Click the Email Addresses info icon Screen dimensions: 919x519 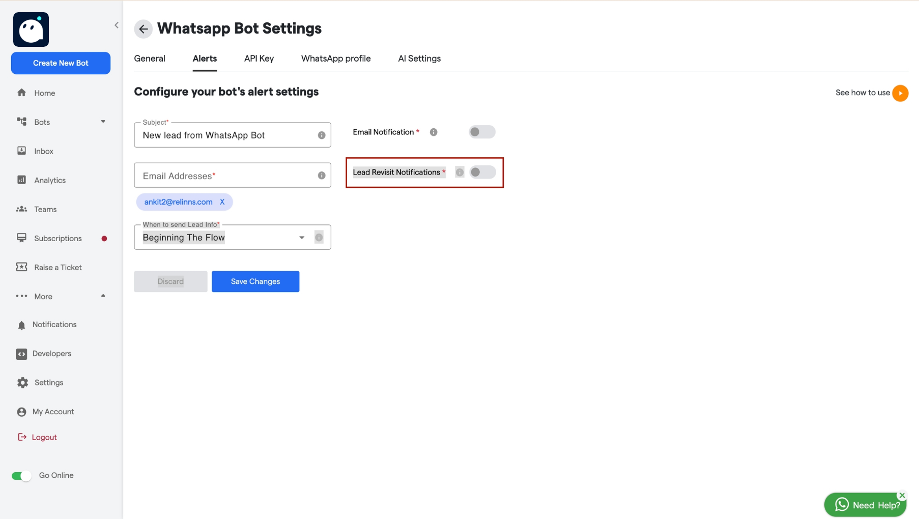pos(322,176)
